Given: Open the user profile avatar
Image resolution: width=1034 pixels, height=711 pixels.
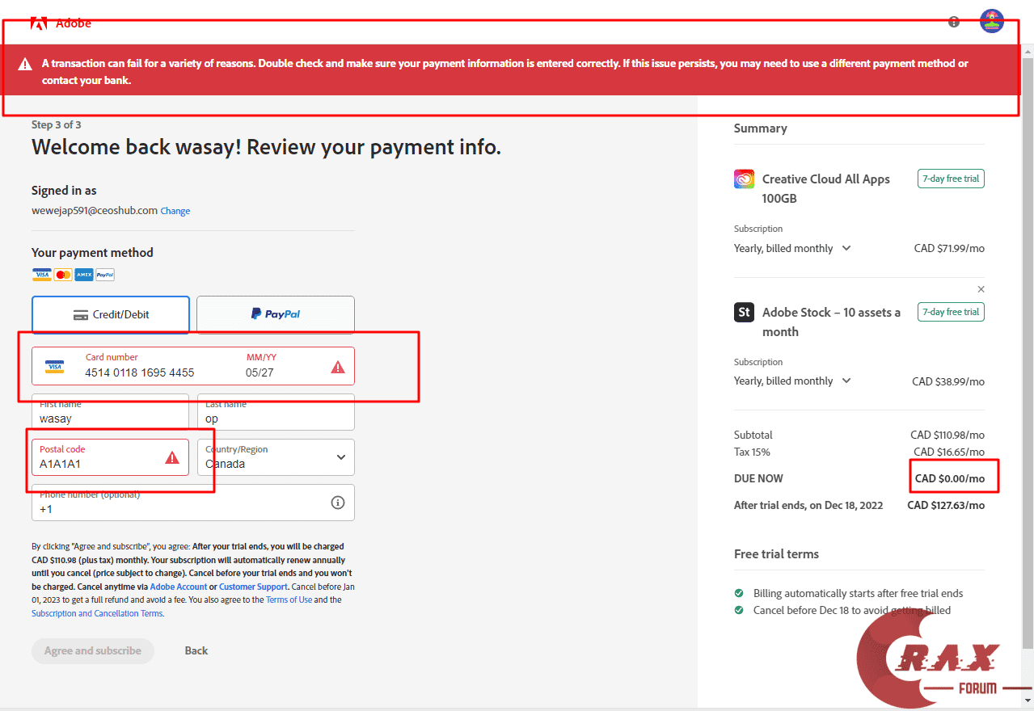Looking at the screenshot, I should click(991, 21).
